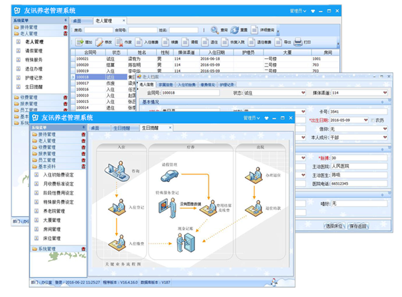Click the 查询 search magnifier icon
This screenshot has width=402, height=297.
tap(214, 30)
